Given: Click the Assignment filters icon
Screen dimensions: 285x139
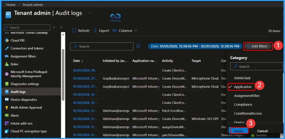Looking at the screenshot, I should pyautogui.click(x=7, y=56).
